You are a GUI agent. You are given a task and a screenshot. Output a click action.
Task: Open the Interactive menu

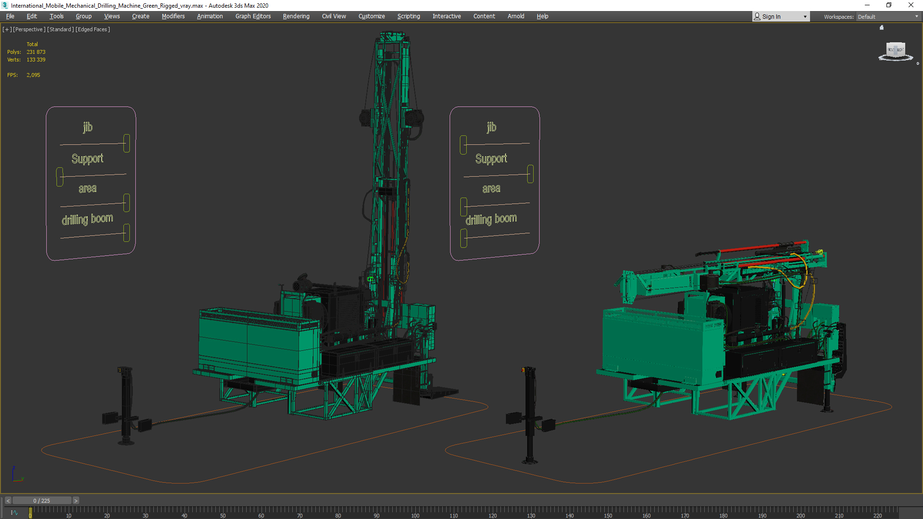click(447, 16)
